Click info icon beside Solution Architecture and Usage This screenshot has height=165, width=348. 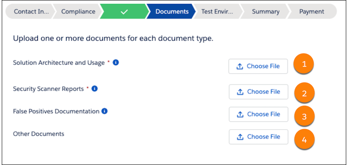116,62
